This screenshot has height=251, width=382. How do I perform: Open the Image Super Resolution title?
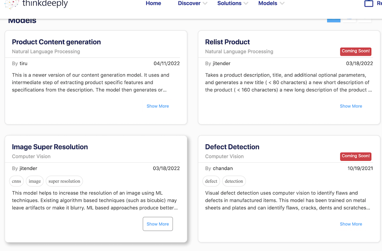tap(50, 147)
